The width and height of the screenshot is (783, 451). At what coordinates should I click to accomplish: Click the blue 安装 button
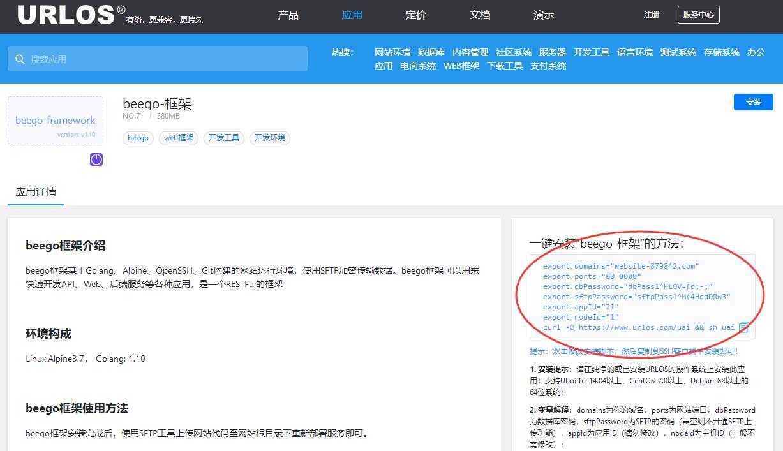(754, 102)
